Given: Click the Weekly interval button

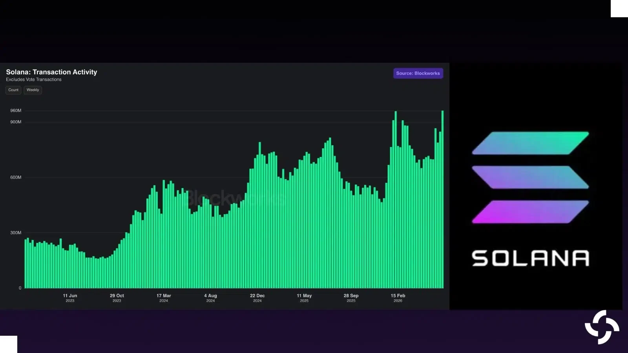Looking at the screenshot, I should coord(33,90).
